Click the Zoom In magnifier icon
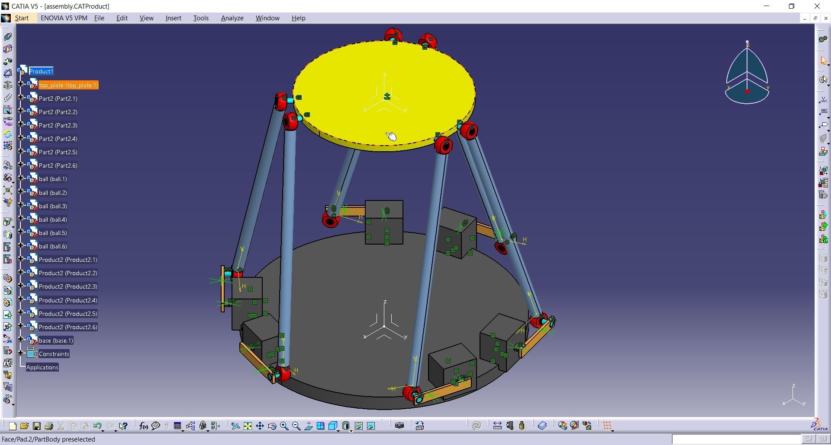The width and height of the screenshot is (831, 445). pos(284,426)
